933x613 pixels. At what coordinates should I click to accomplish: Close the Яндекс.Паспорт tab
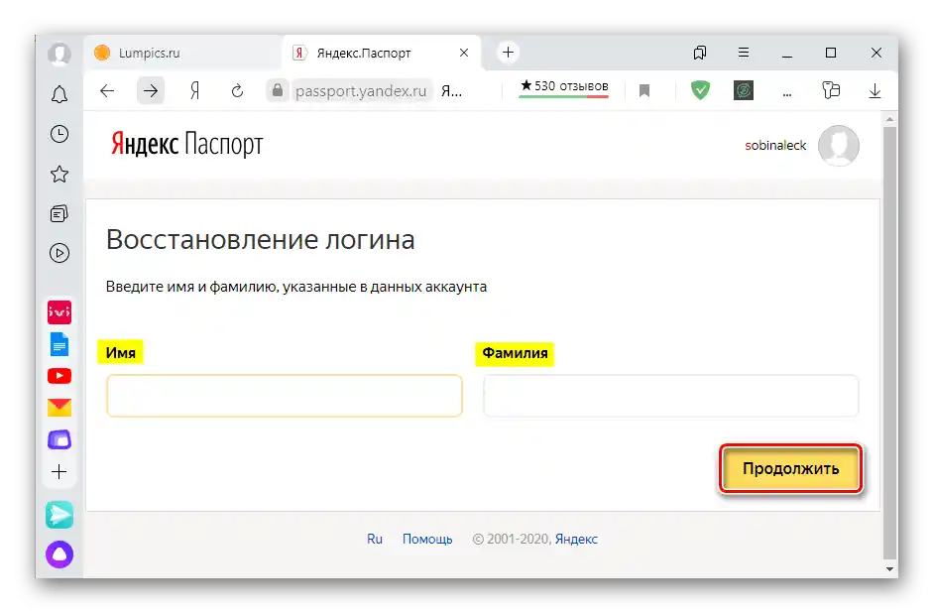[x=464, y=53]
